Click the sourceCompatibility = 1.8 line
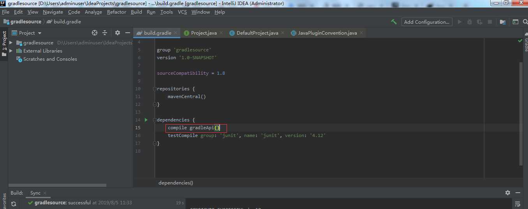Image resolution: width=528 pixels, height=209 pixels. (x=191, y=73)
